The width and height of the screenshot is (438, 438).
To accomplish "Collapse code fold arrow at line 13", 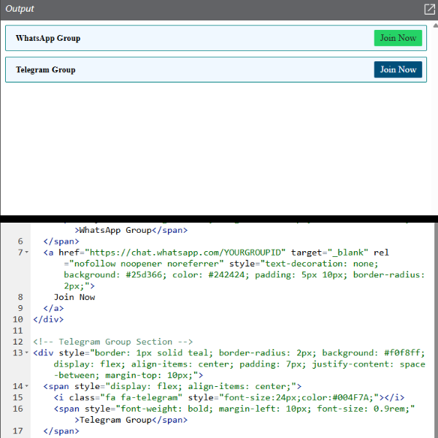I will coord(27,353).
